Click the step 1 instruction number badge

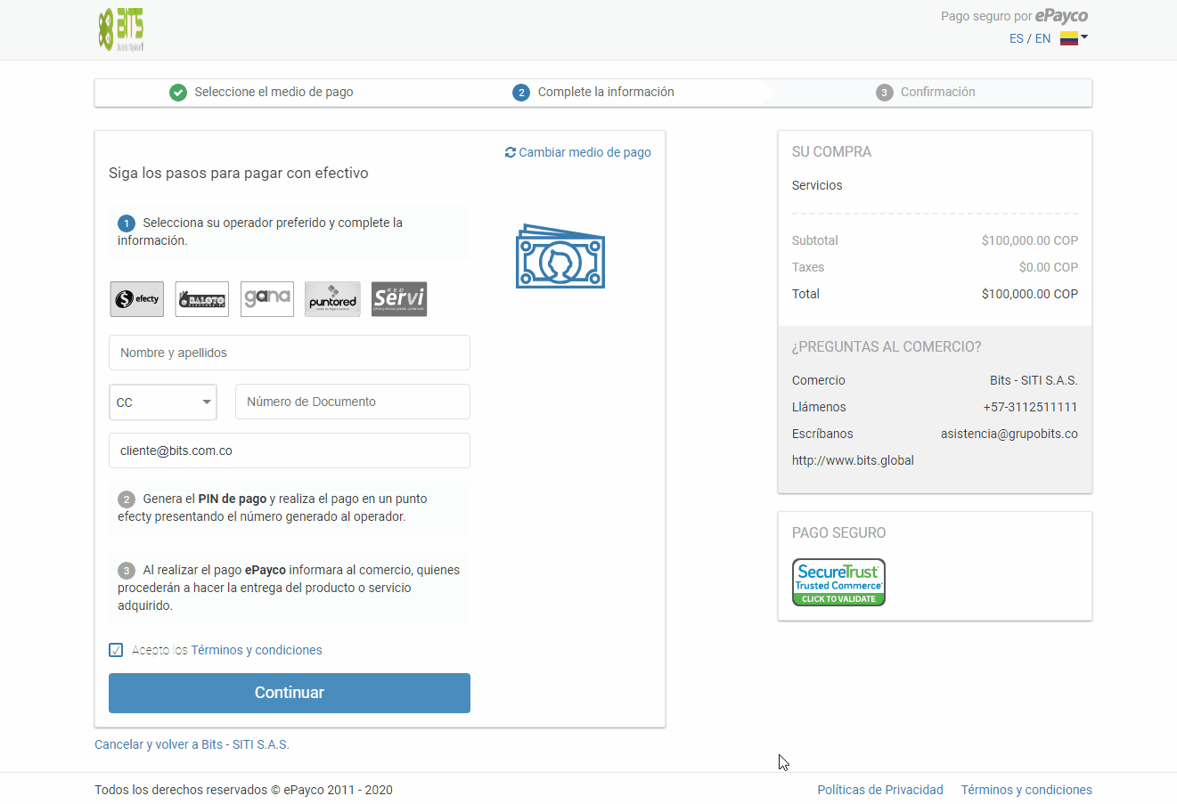click(127, 223)
